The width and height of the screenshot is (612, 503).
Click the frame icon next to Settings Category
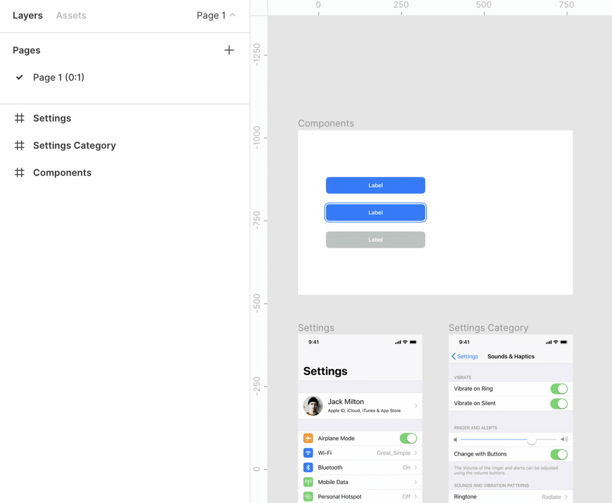(x=19, y=146)
